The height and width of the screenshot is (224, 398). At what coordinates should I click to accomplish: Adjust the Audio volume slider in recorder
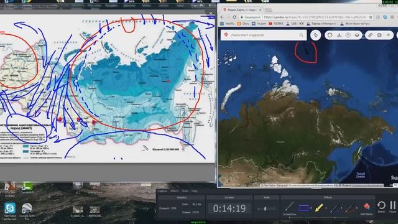(x=266, y=208)
